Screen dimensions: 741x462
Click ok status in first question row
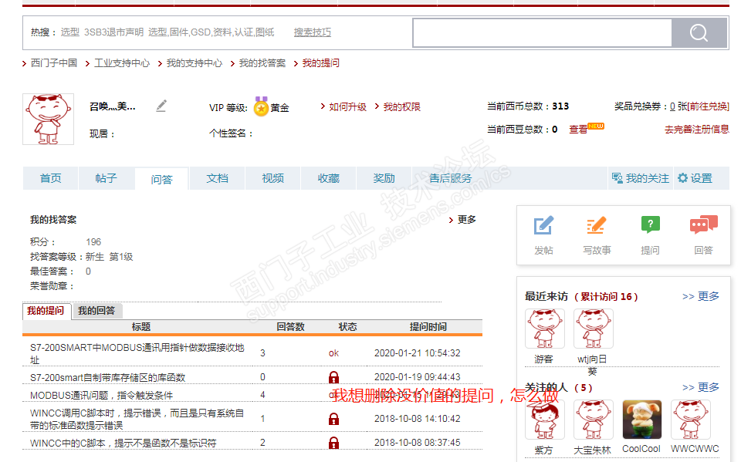pos(333,353)
